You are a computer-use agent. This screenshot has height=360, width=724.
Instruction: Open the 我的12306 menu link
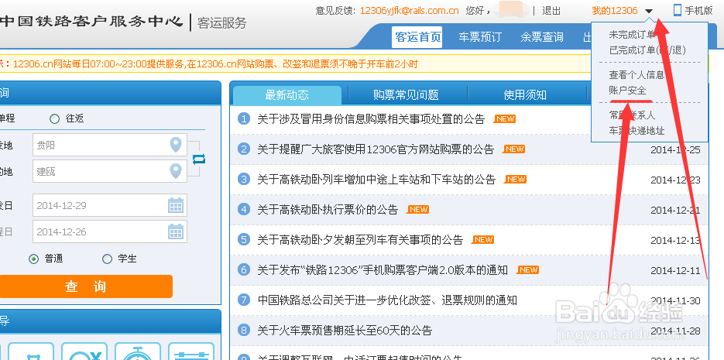coord(615,11)
